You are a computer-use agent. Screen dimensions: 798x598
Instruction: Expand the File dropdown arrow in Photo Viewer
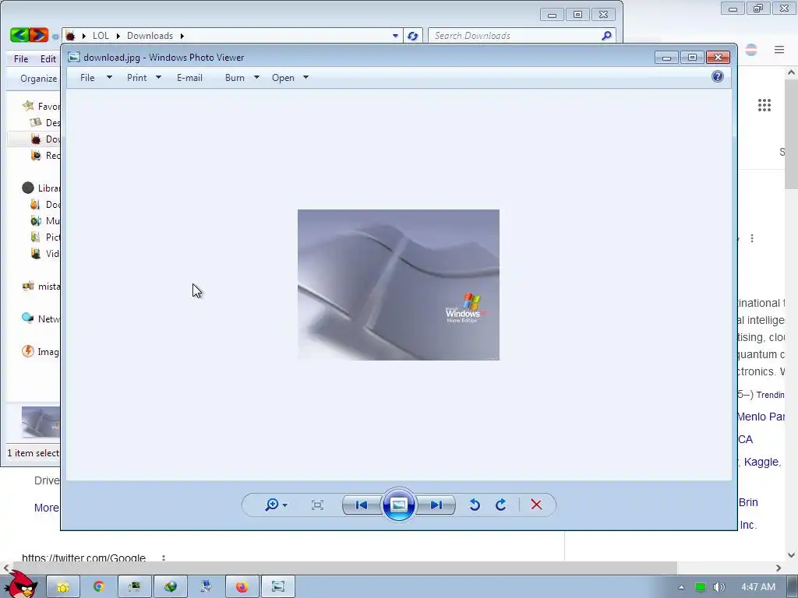[109, 77]
